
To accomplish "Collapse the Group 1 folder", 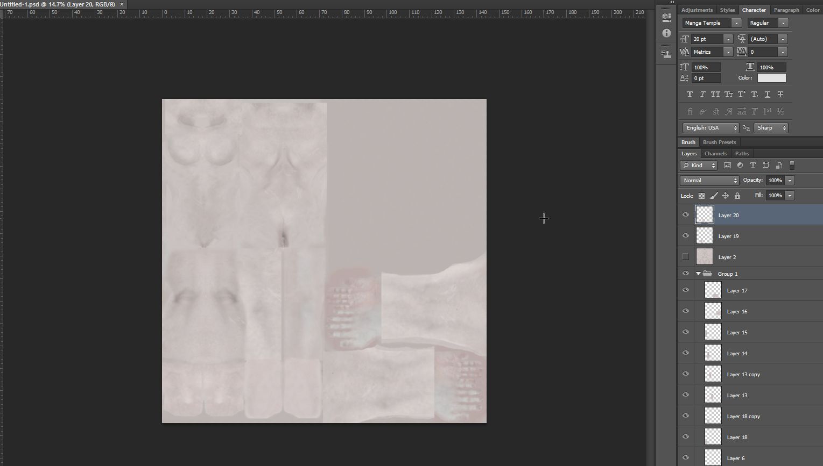I will pos(698,274).
